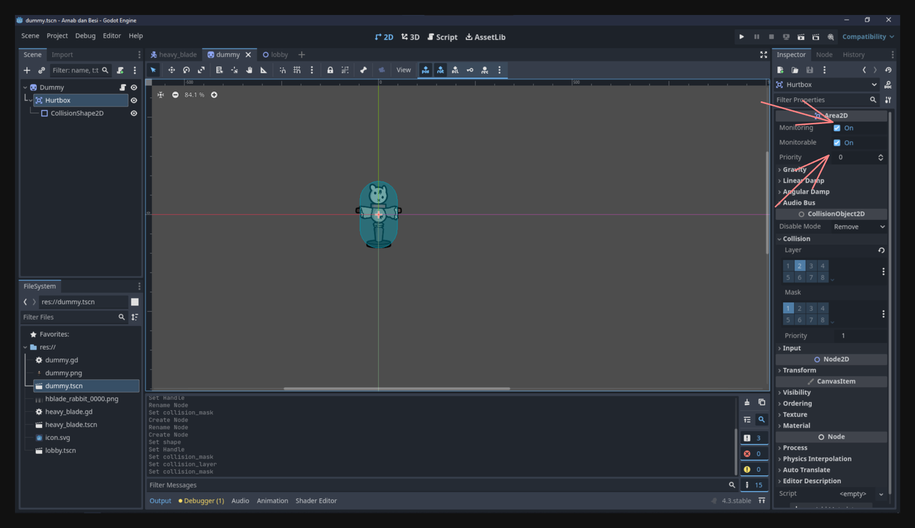Choose the Rotate Mode tool
Image resolution: width=915 pixels, height=528 pixels.
click(186, 70)
